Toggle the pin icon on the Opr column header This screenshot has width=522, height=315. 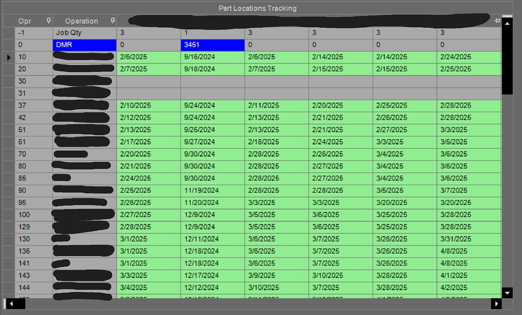pos(48,21)
